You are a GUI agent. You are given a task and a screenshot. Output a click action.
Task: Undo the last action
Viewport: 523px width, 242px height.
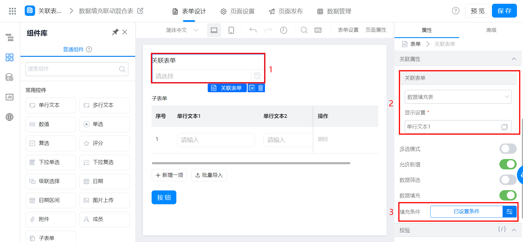[x=253, y=30]
